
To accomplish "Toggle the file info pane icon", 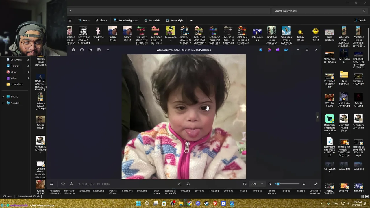I will pos(71,184).
